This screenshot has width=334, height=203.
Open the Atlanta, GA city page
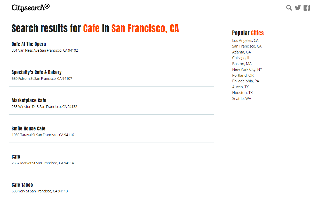(241, 52)
